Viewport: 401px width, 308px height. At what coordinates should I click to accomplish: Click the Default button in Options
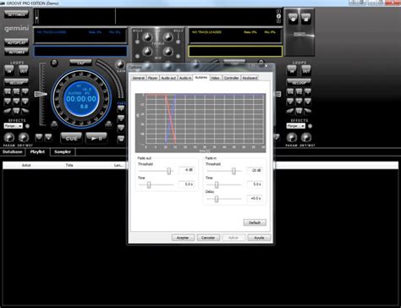[255, 223]
